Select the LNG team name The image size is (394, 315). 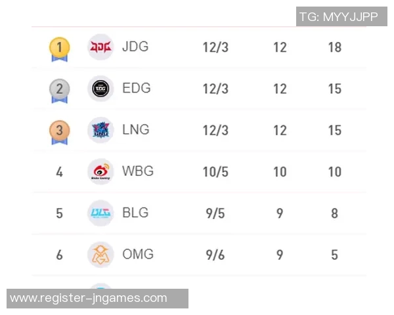click(x=136, y=130)
